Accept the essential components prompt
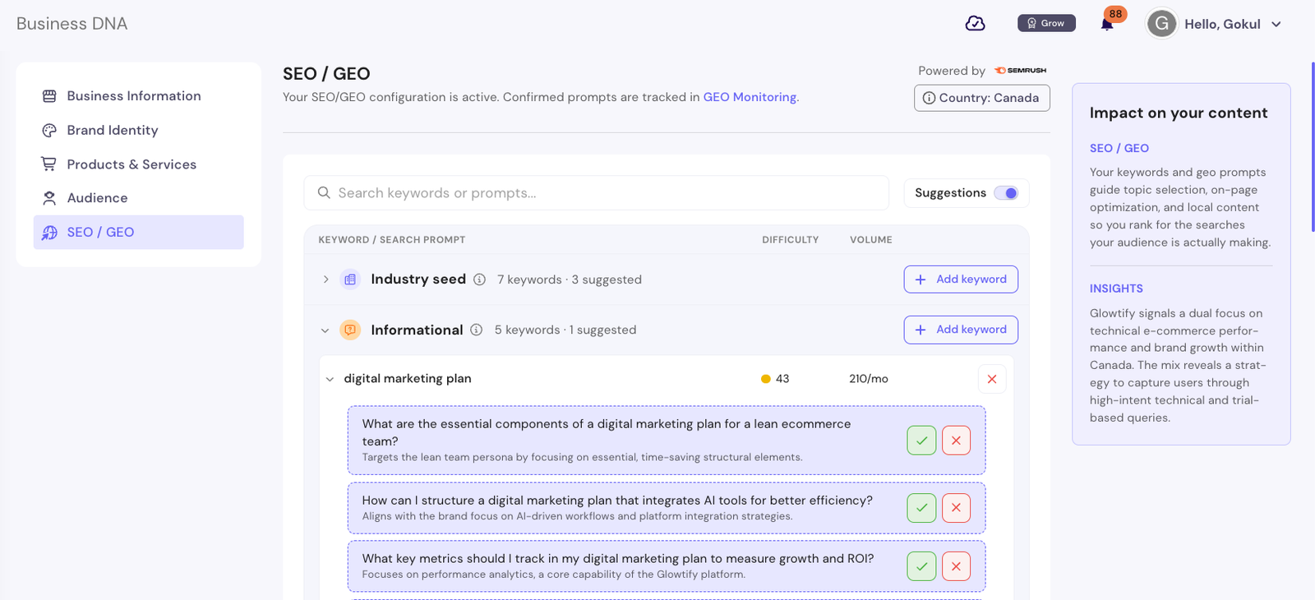 click(x=921, y=441)
